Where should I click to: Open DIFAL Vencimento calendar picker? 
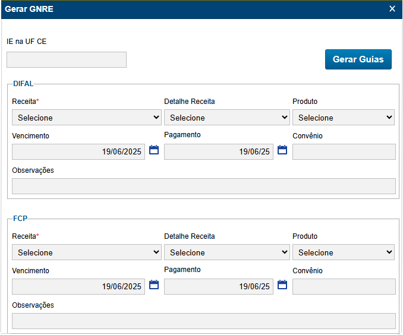(x=154, y=150)
